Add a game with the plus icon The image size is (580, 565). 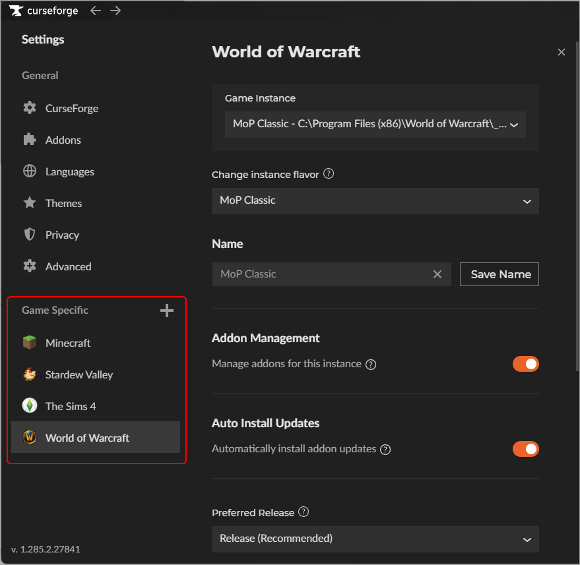167,311
